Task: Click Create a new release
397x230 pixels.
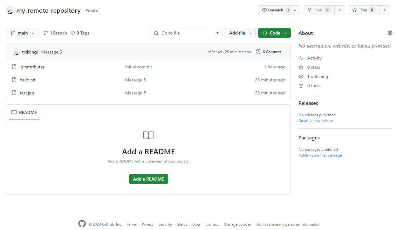Action: [316, 121]
